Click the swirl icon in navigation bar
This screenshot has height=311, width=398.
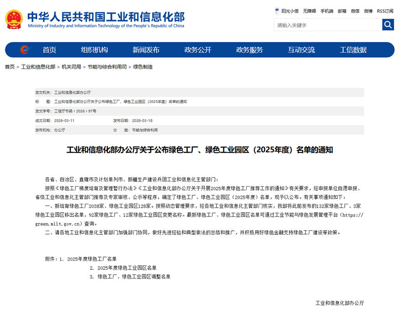point(25,50)
